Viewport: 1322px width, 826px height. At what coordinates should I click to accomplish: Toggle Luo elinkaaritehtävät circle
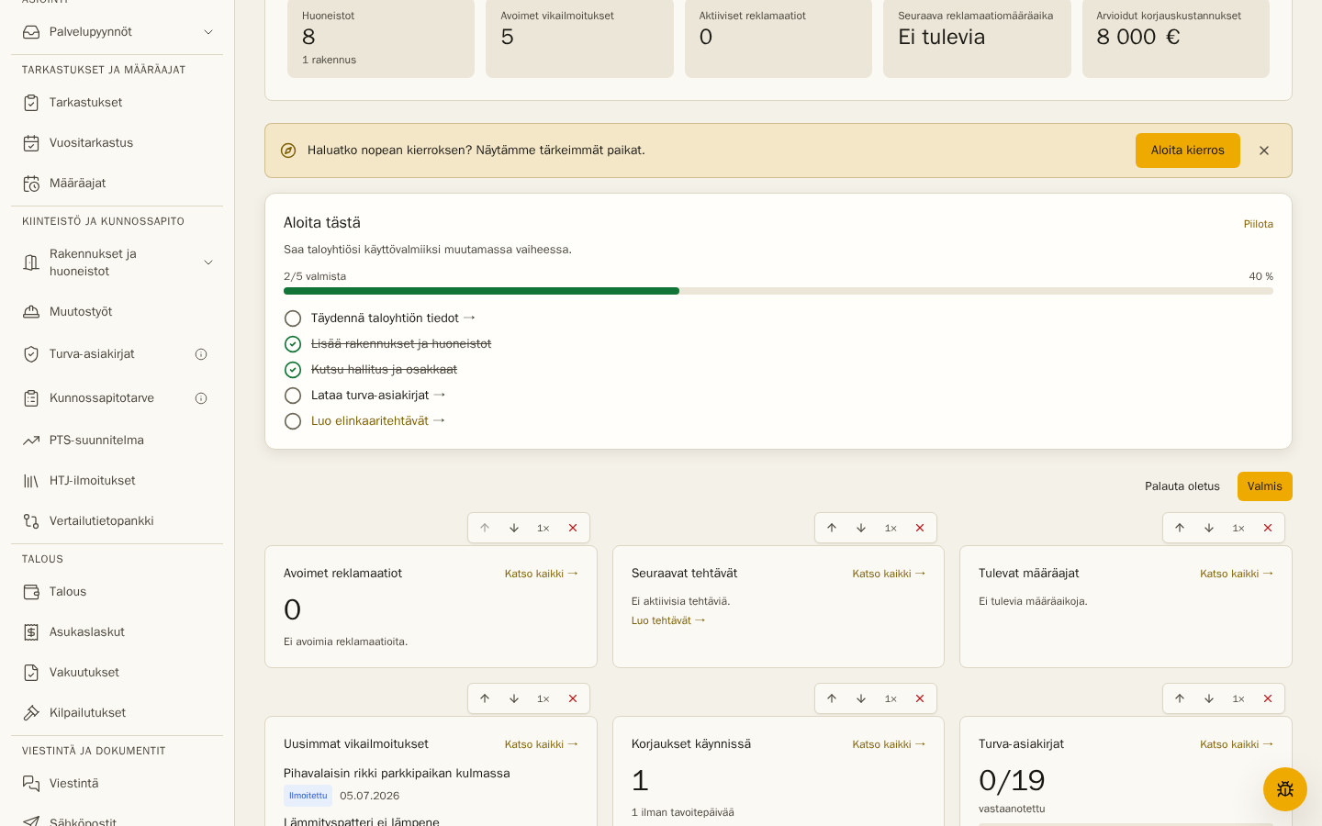(x=293, y=421)
